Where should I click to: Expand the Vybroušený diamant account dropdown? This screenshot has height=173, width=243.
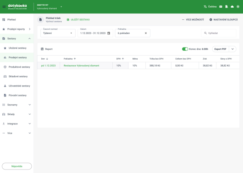[x=61, y=7]
